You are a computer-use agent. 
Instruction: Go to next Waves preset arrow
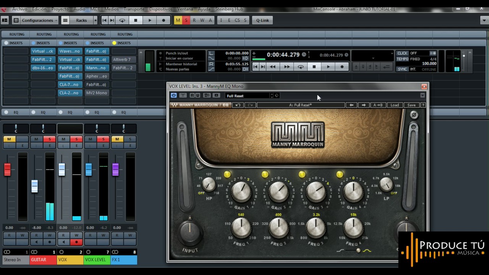click(x=364, y=105)
